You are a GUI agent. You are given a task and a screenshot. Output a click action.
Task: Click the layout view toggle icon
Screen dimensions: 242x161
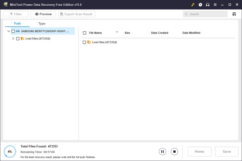pyautogui.click(x=234, y=14)
